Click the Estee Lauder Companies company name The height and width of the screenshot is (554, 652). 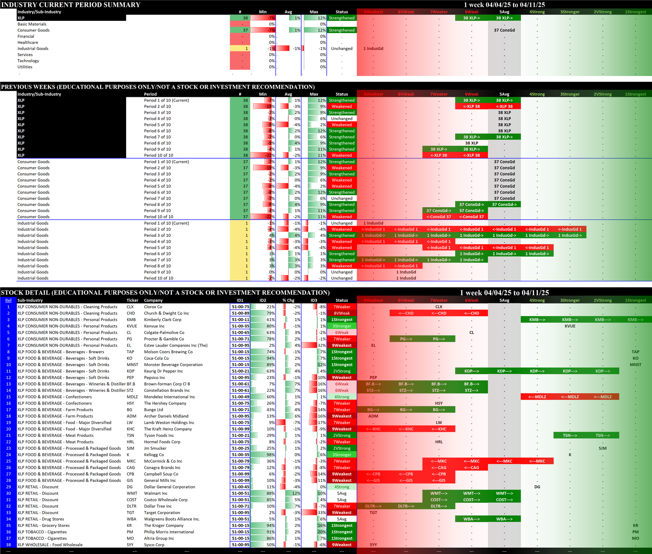175,346
